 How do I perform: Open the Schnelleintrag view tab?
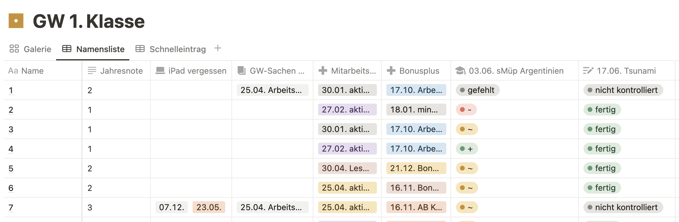(x=171, y=49)
